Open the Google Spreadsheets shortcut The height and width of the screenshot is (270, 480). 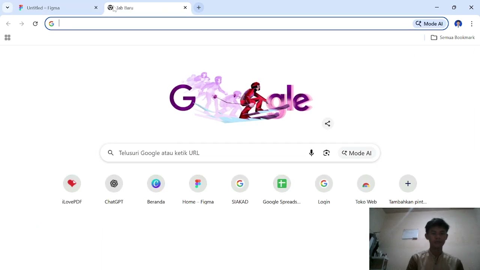point(282,190)
